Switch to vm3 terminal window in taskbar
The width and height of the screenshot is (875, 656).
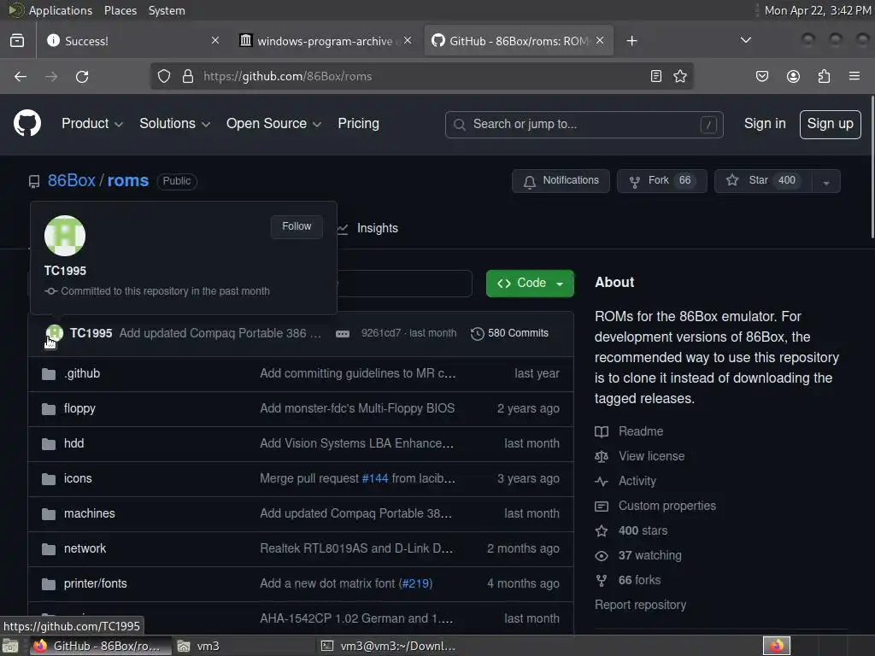pos(390,646)
